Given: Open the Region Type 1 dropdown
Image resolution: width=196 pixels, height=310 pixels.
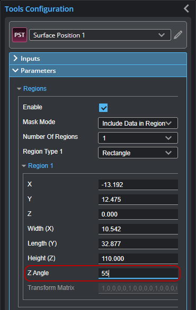Looking at the screenshot, I should click(x=138, y=153).
